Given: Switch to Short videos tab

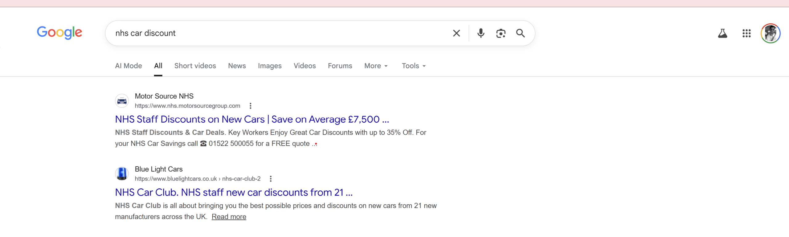Looking at the screenshot, I should [x=195, y=66].
